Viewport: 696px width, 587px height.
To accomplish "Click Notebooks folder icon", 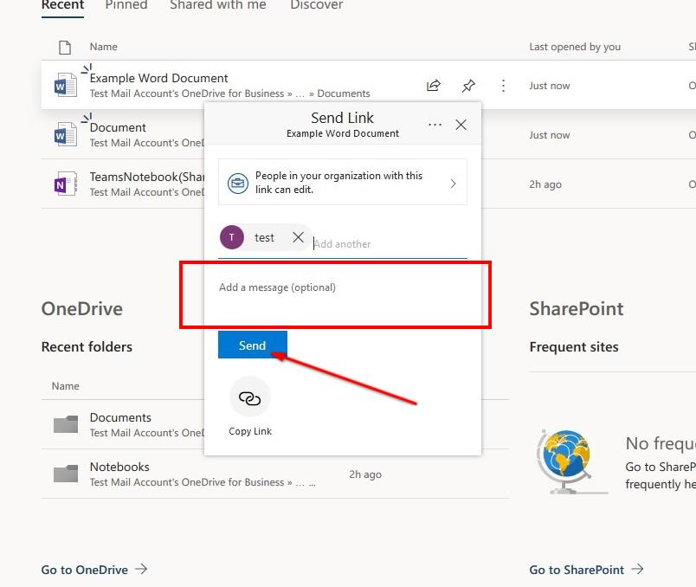I will (x=66, y=474).
